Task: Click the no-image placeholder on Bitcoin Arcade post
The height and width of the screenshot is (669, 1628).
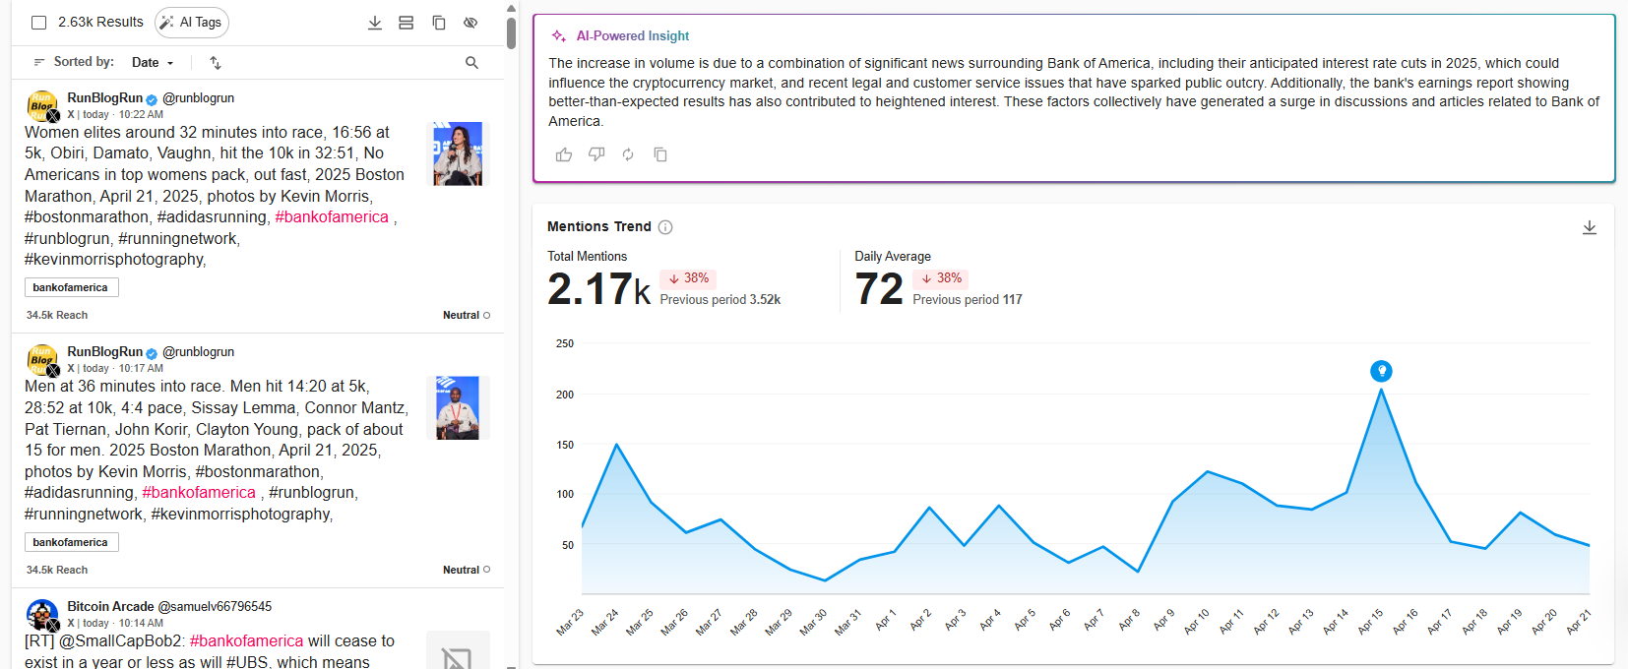Action: [x=458, y=651]
